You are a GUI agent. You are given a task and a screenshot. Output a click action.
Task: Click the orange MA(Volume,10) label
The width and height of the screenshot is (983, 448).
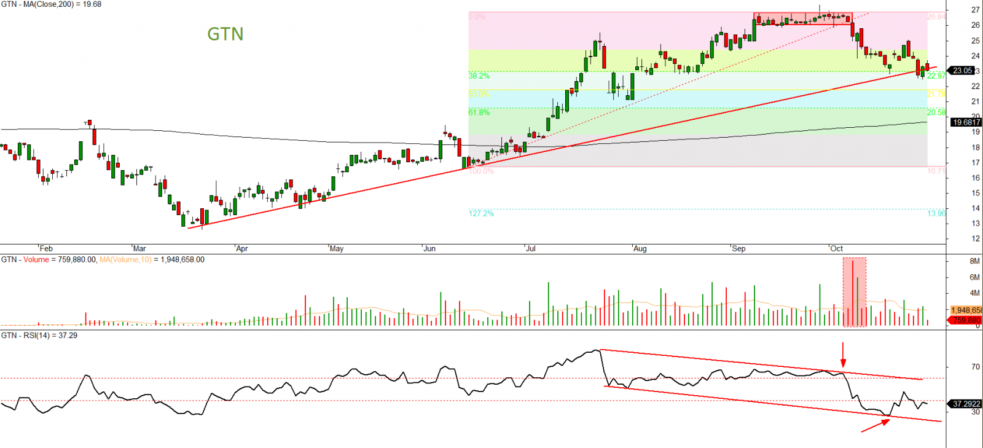click(125, 260)
